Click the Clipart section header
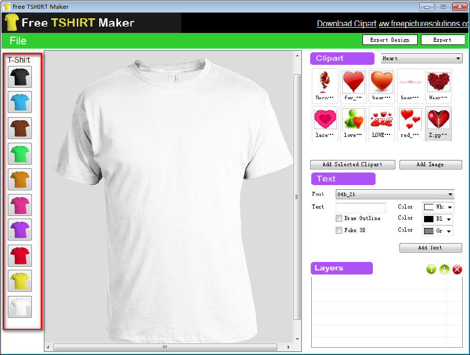The height and width of the screenshot is (355, 470). pyautogui.click(x=342, y=58)
